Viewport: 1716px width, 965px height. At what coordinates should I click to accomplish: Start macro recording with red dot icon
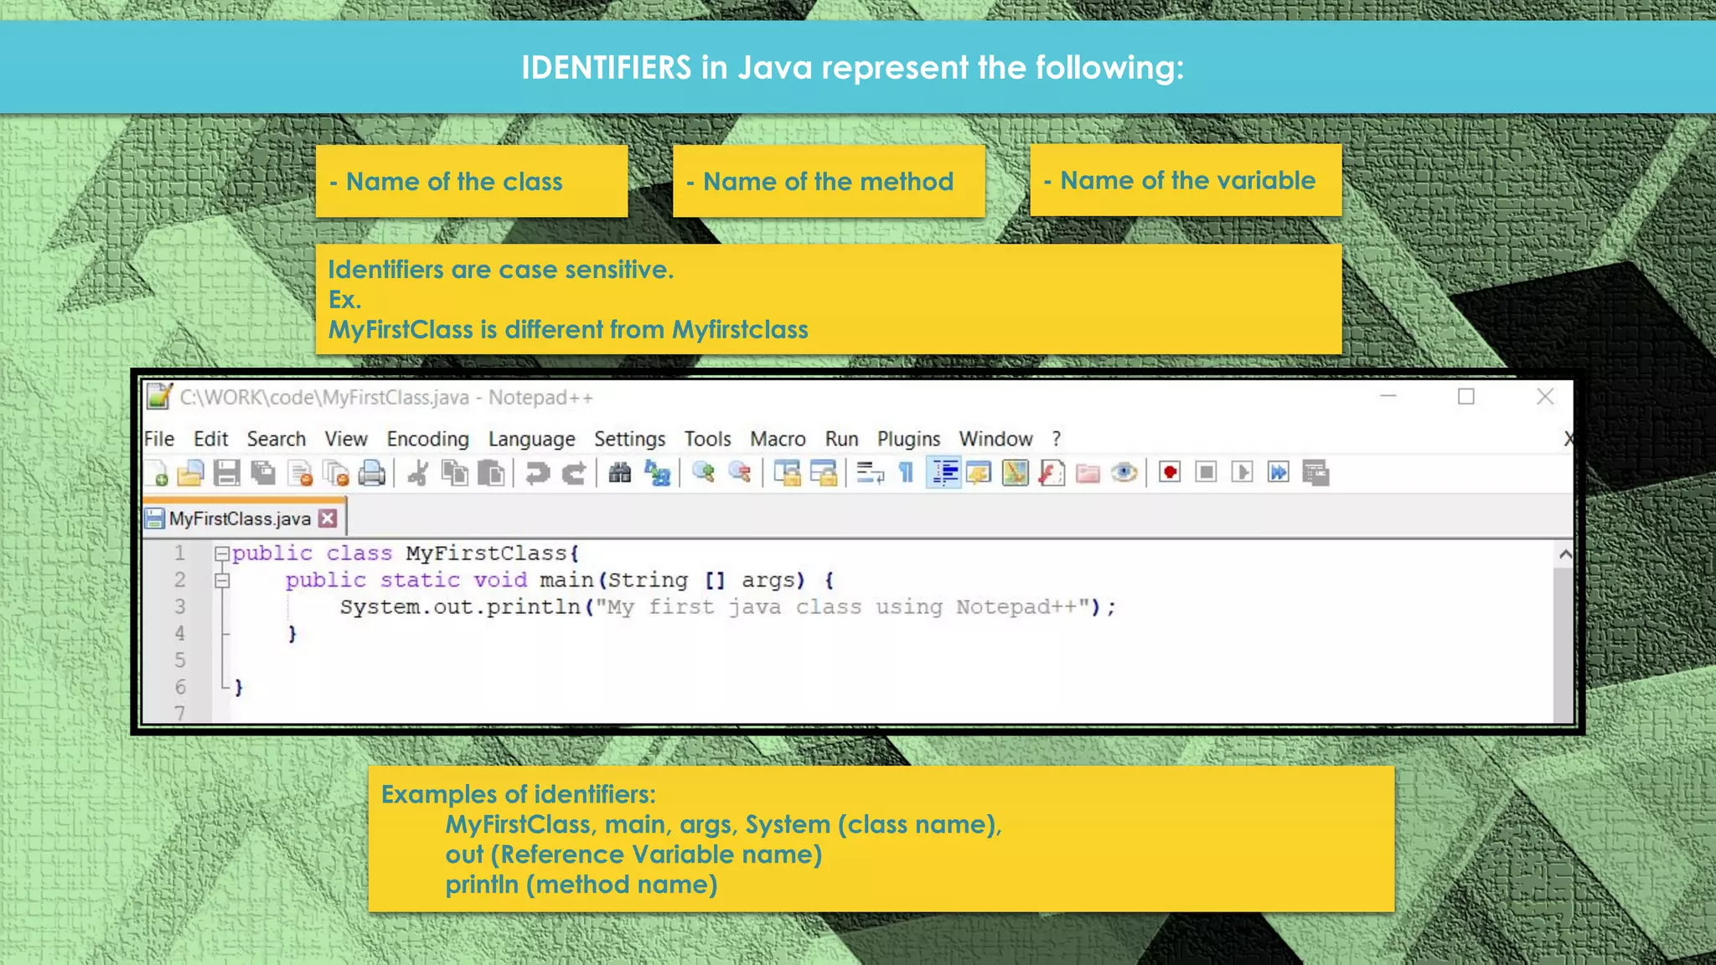(1170, 473)
